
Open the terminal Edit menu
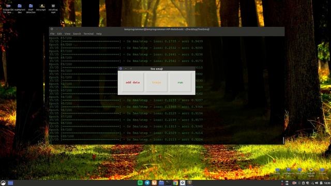click(59, 34)
